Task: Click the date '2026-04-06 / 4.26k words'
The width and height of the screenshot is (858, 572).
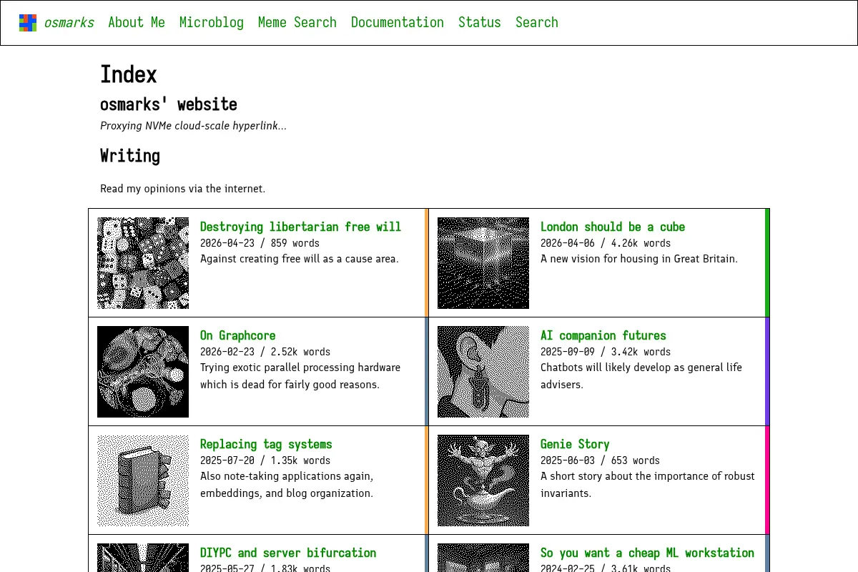Action: 606,243
